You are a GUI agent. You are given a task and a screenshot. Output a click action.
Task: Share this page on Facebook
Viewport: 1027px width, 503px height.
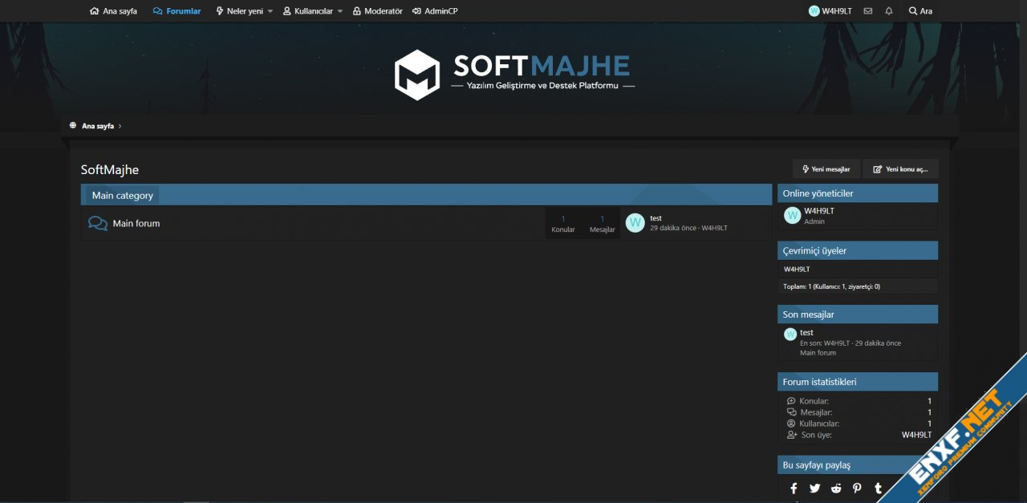[x=794, y=488]
